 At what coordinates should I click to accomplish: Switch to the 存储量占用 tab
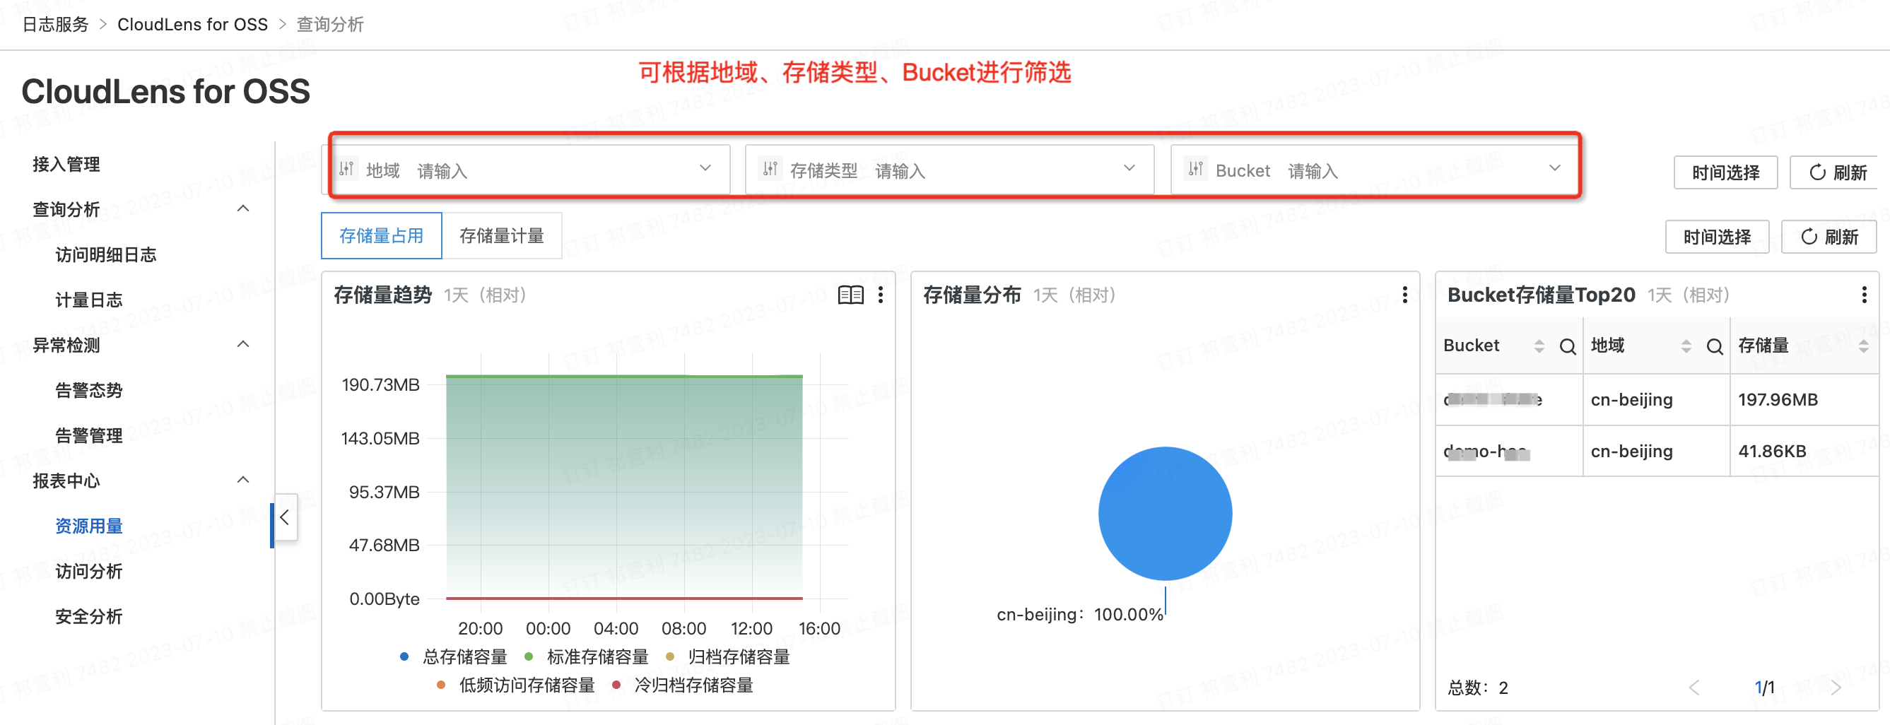click(382, 235)
